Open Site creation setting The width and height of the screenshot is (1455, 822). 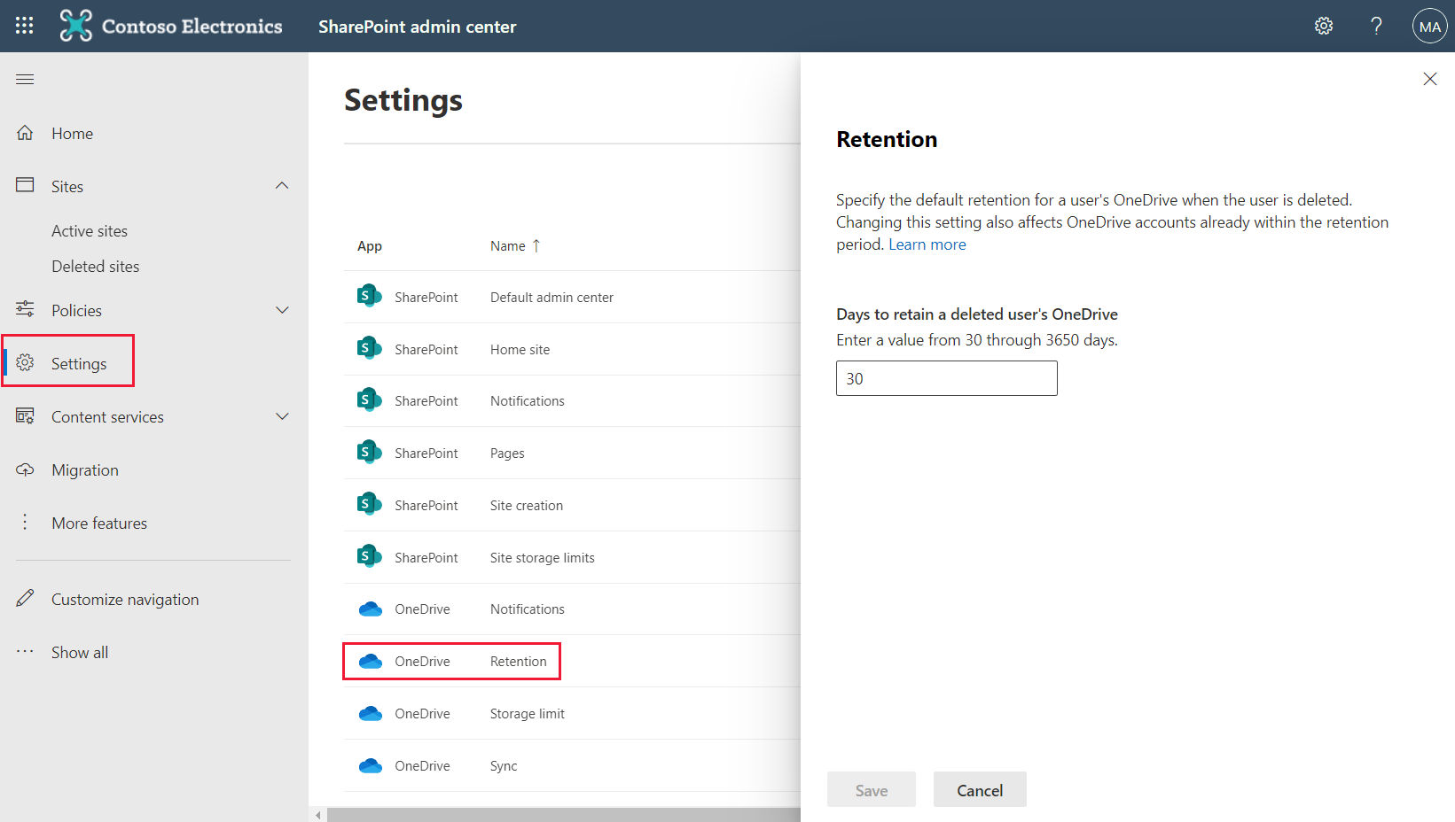526,506
